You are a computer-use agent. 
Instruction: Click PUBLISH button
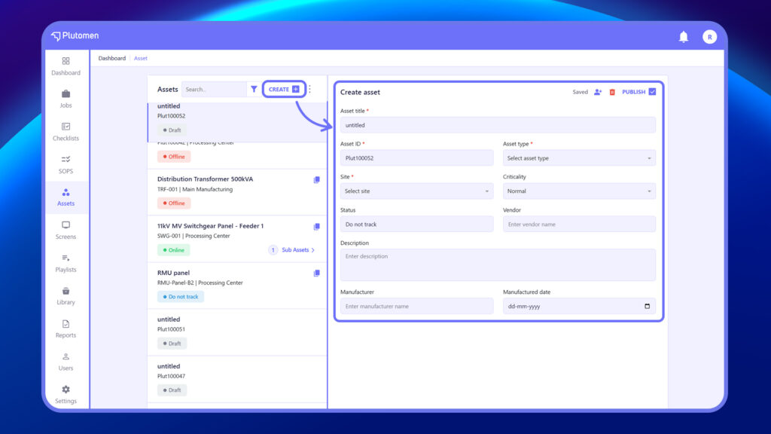click(x=638, y=92)
